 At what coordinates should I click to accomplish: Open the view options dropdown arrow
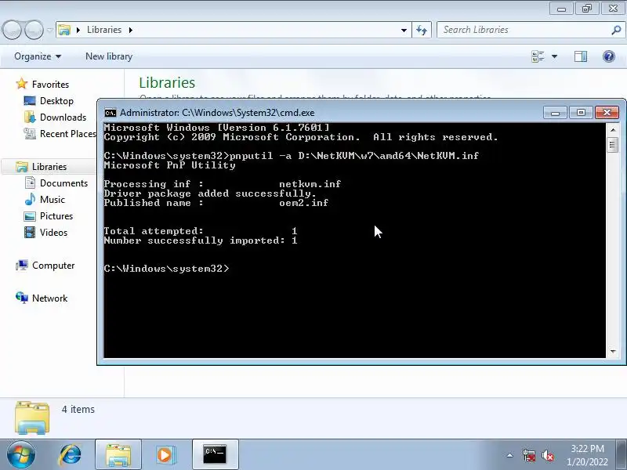pos(555,56)
